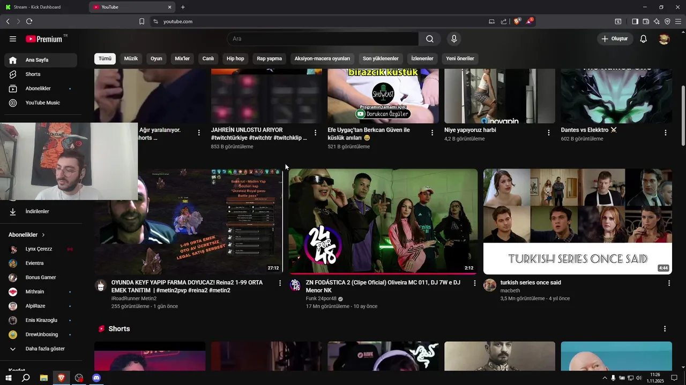Open Windows taskbar search icon

coord(26,378)
